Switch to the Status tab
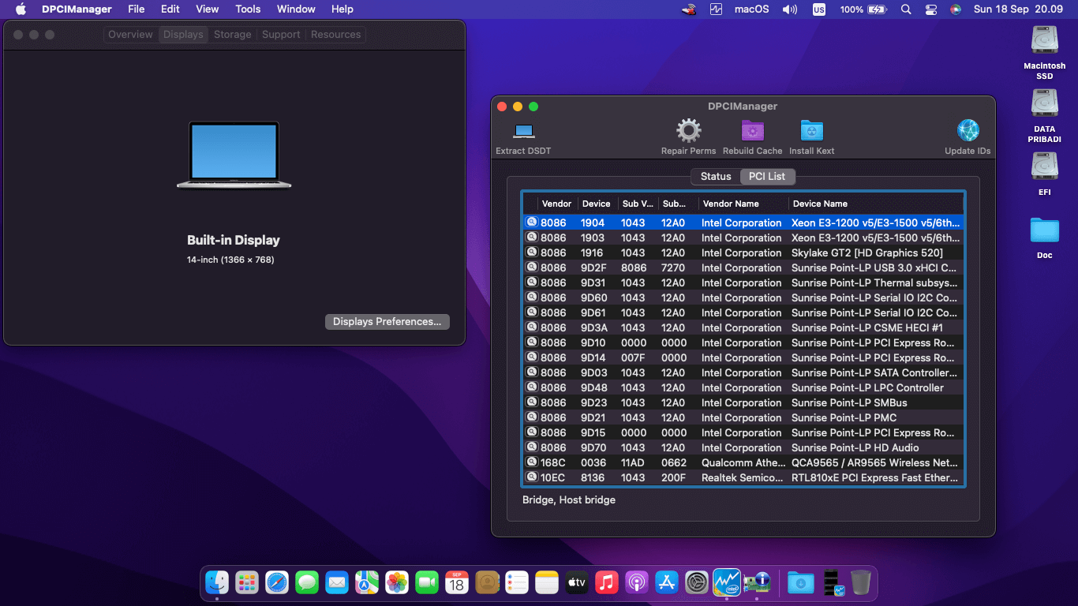Image resolution: width=1078 pixels, height=606 pixels. coord(716,176)
